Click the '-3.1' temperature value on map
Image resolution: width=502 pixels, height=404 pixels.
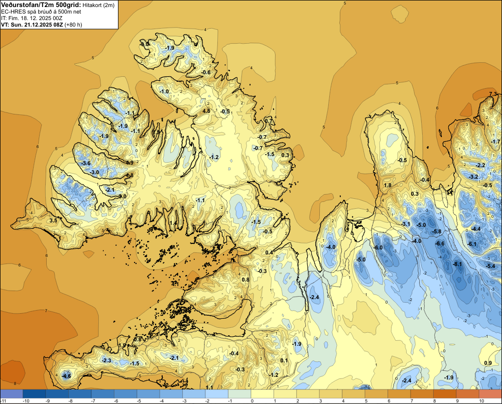point(406,224)
